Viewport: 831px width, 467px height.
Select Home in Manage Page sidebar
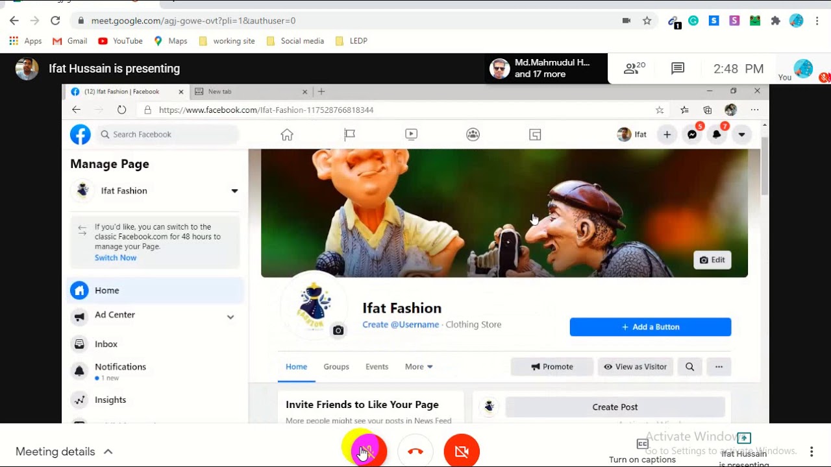pos(156,291)
